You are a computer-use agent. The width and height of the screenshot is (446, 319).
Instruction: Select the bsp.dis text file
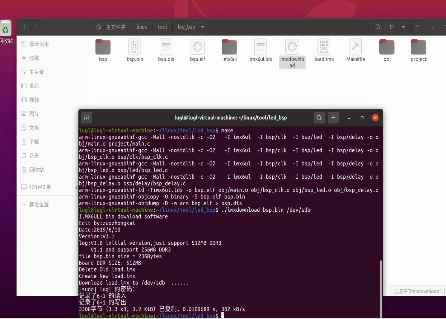[x=166, y=47]
